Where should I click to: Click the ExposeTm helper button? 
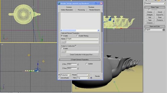coord(160,15)
